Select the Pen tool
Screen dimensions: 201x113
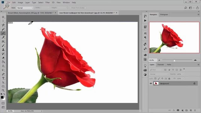[x=3, y=74]
